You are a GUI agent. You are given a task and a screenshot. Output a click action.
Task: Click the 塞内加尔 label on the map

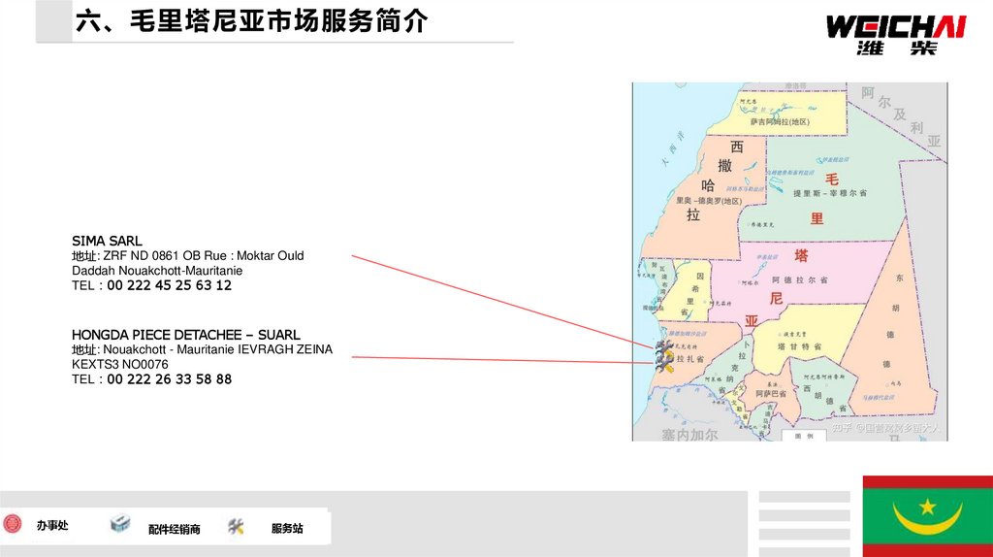[x=689, y=435]
